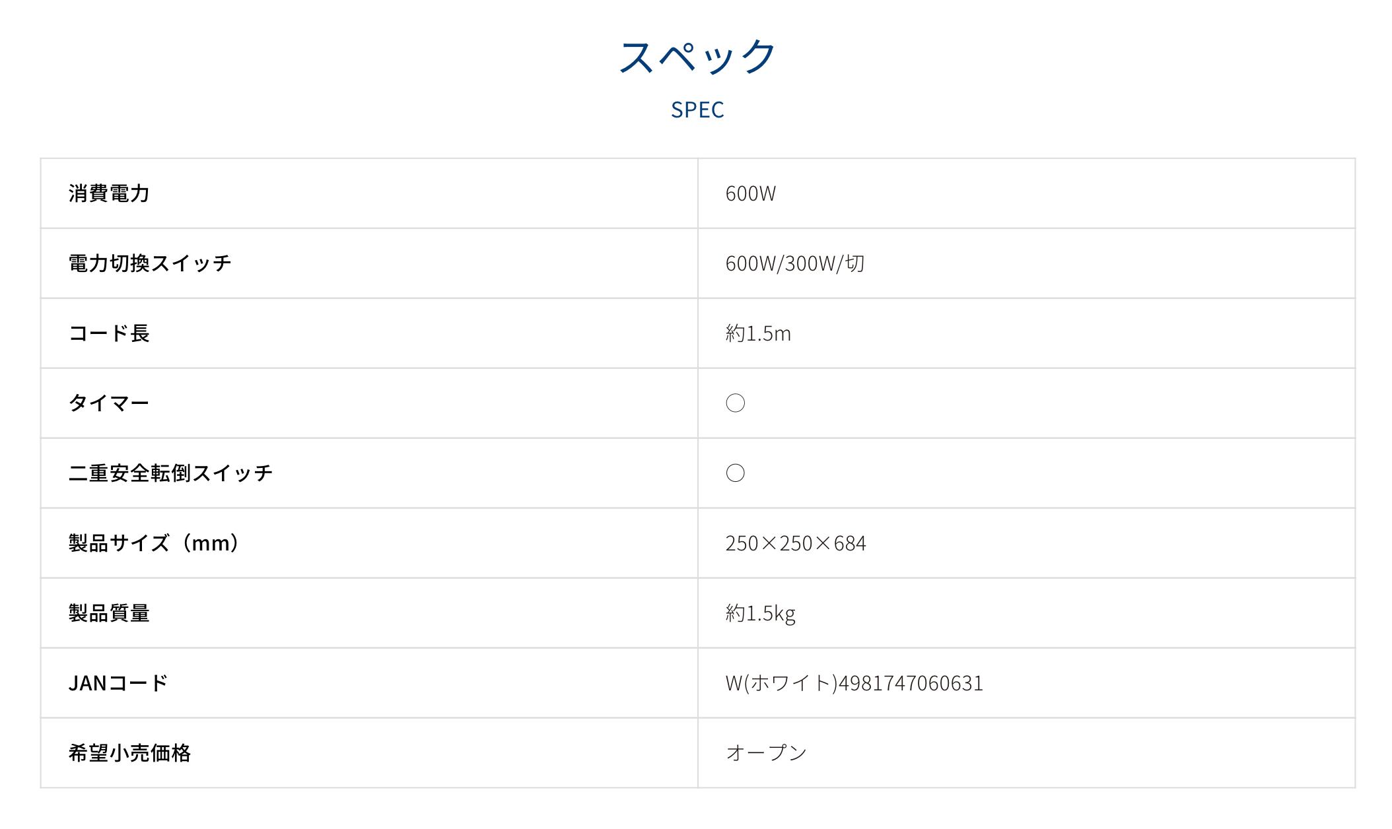This screenshot has height=829, width=1392.
Task: Select the 消費電力 label cell
Action: pos(109,193)
